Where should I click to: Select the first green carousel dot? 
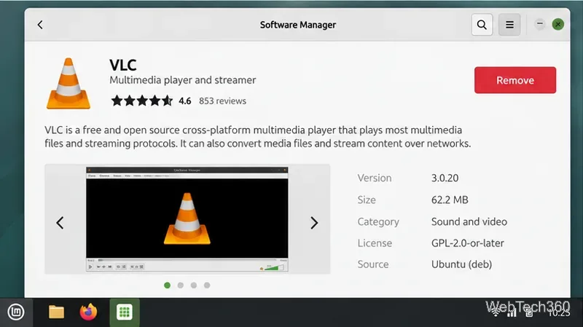tap(168, 285)
